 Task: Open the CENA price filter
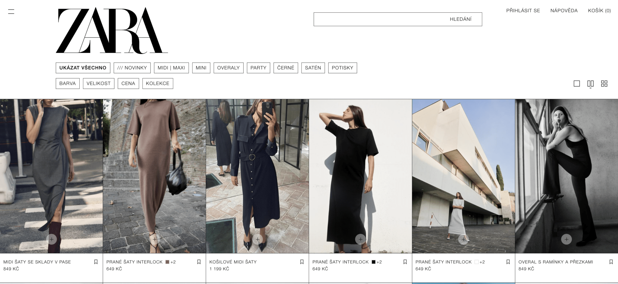click(129, 83)
